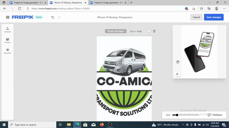This screenshot has width=229, height=128.
Task: Switch to the third Freepik AI image generator tab
Action: pyautogui.click(x=108, y=3)
